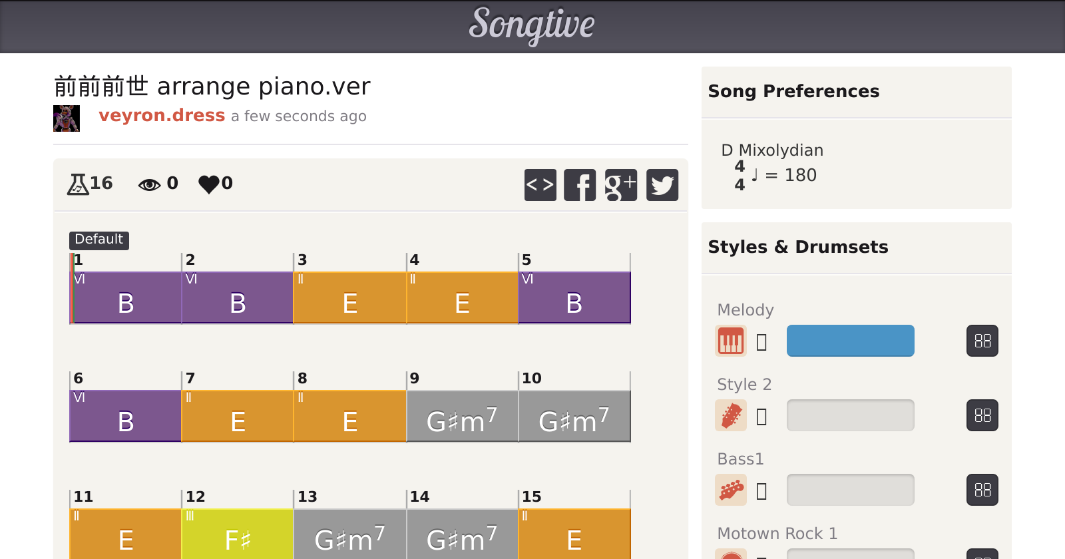Open the Bass1 pattern grid button

(x=982, y=490)
